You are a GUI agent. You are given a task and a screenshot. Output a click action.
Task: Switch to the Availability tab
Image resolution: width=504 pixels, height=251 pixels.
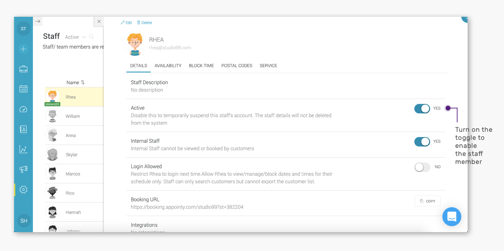[x=168, y=66]
